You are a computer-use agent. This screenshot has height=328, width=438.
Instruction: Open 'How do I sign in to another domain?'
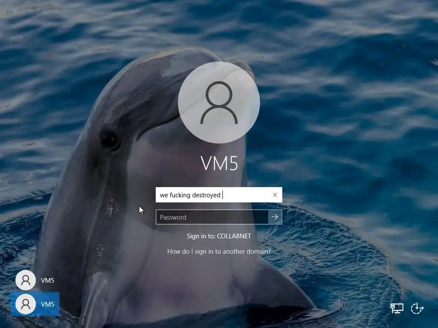(219, 251)
